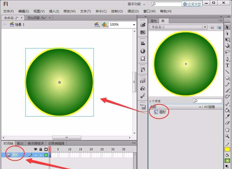
Task: Select the Subselection tool
Action: [x=227, y=33]
